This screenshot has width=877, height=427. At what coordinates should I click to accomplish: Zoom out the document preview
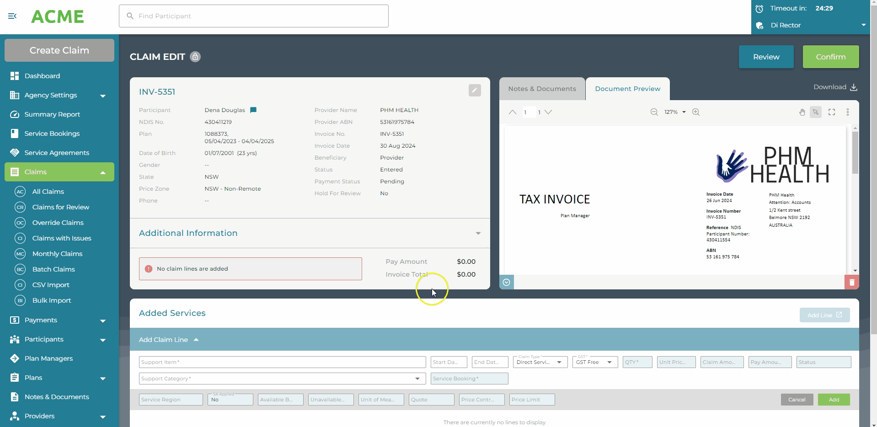coord(654,112)
